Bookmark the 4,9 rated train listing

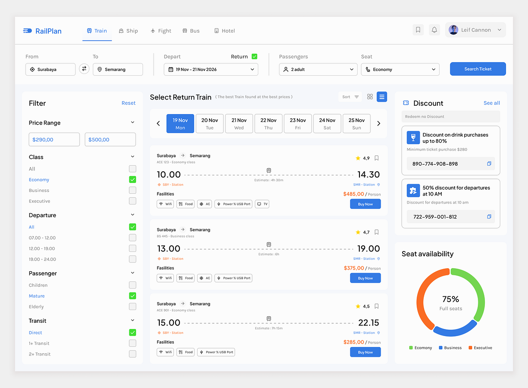click(x=376, y=158)
